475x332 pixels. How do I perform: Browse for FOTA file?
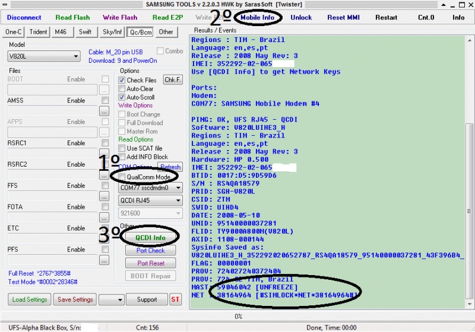[x=104, y=218]
